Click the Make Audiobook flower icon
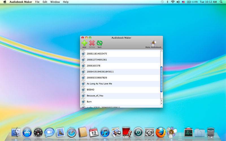The image size is (226, 141). pos(153,43)
